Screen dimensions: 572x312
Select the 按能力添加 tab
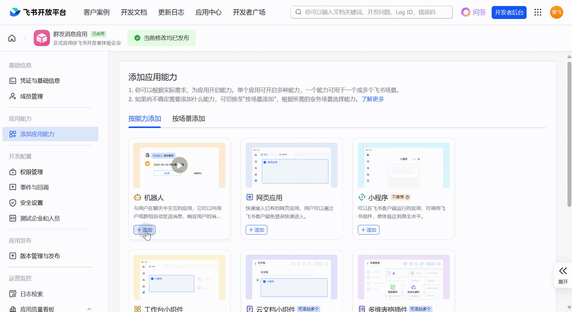point(145,119)
